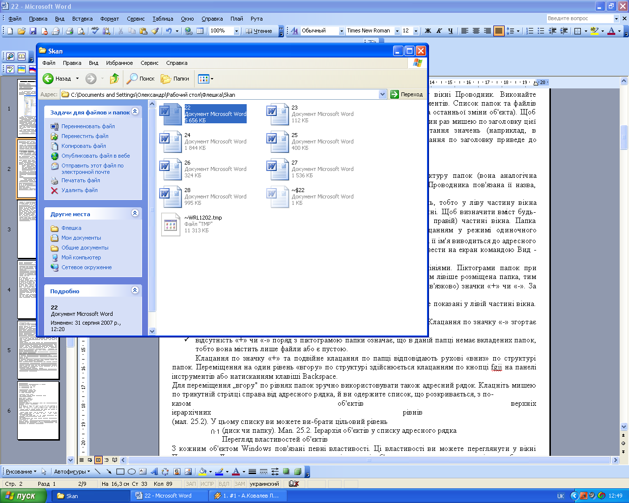Toggle justified alignment button
Viewport: 629px width, 503px height.
499,31
